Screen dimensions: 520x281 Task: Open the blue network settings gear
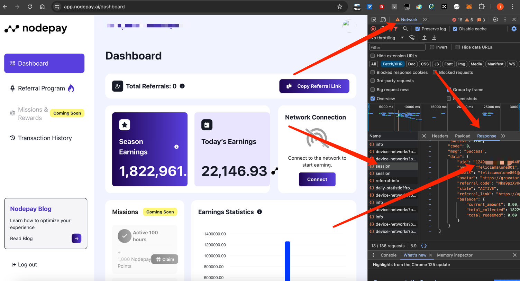coord(514,29)
